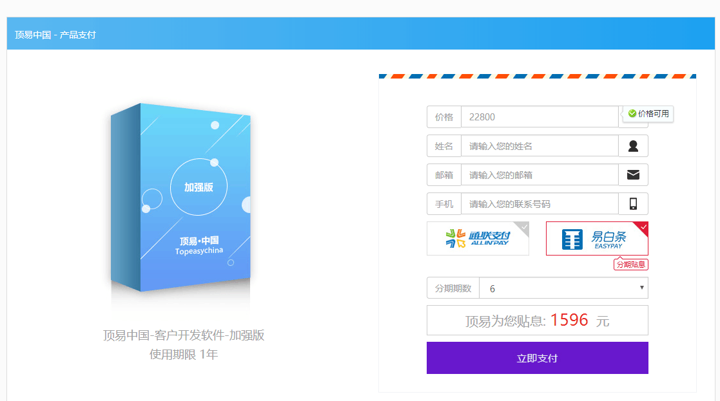Click the Allinpay colorful logo icon
Image resolution: width=720 pixels, height=401 pixels.
(x=456, y=238)
